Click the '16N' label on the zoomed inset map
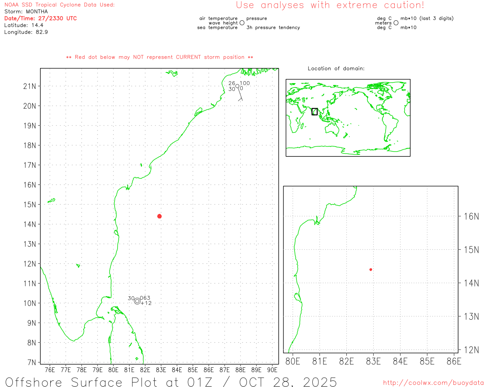Image resolution: width=484 pixels, height=387 pixels. 471,217
